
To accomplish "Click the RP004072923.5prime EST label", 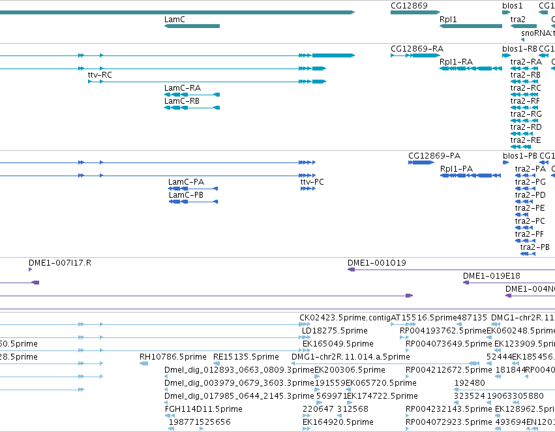I will click(449, 422).
